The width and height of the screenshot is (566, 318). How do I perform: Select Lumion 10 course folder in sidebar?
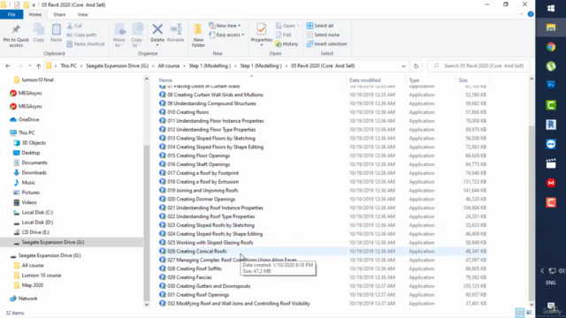coord(42,275)
